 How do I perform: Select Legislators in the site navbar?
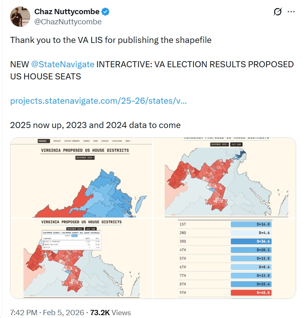coord(114,141)
